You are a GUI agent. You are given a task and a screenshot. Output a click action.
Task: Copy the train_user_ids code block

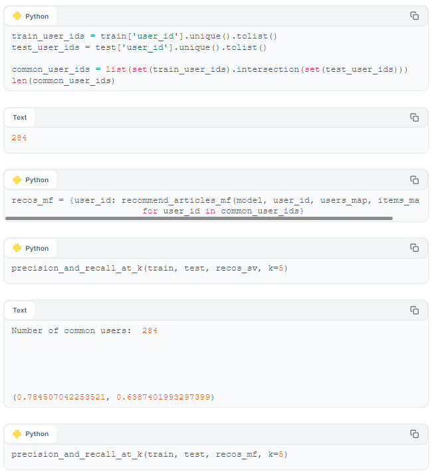coord(414,16)
